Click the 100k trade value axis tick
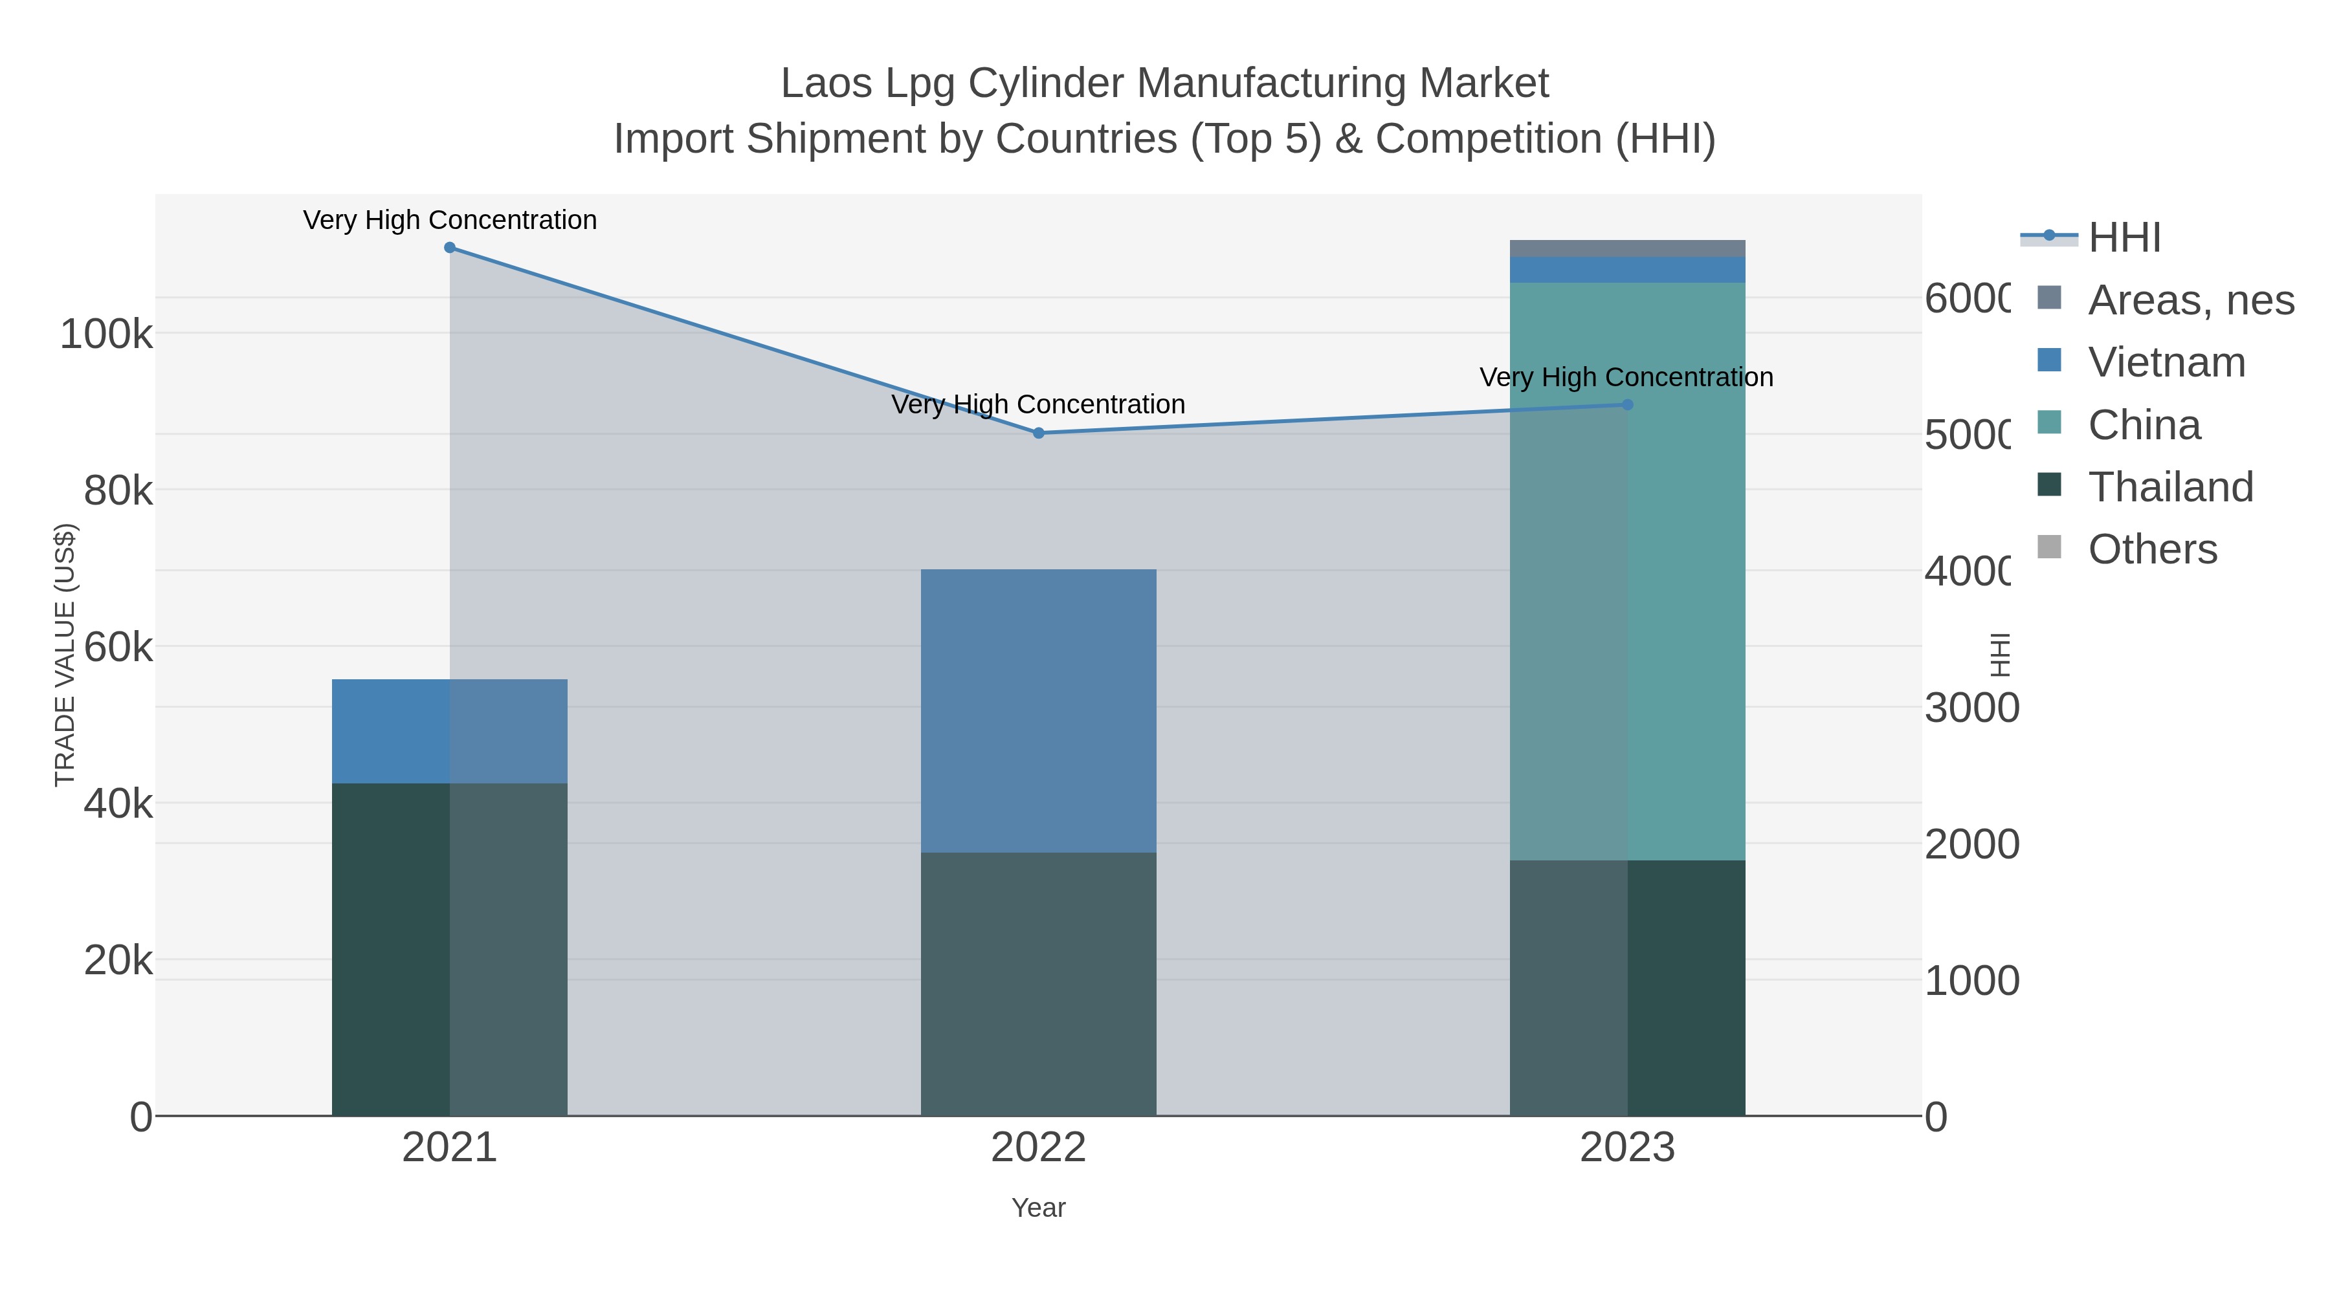 107,334
